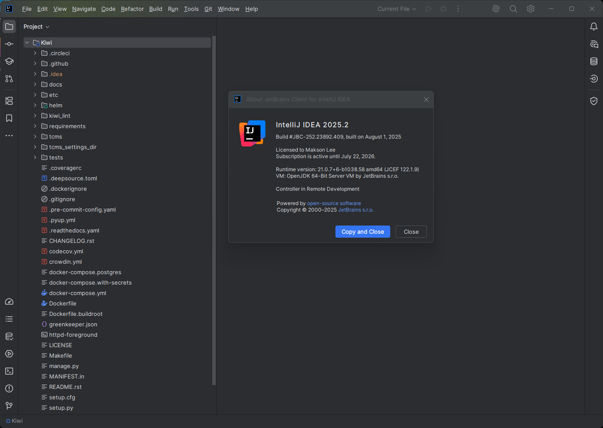Image resolution: width=603 pixels, height=428 pixels.
Task: Click Copy and Close button
Action: coord(363,232)
